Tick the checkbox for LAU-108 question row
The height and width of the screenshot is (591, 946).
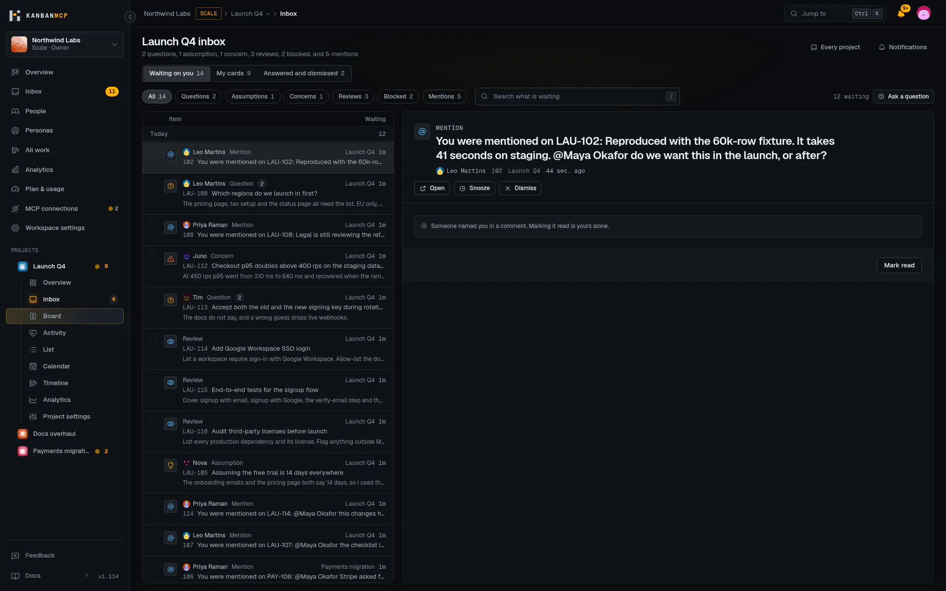tap(153, 183)
